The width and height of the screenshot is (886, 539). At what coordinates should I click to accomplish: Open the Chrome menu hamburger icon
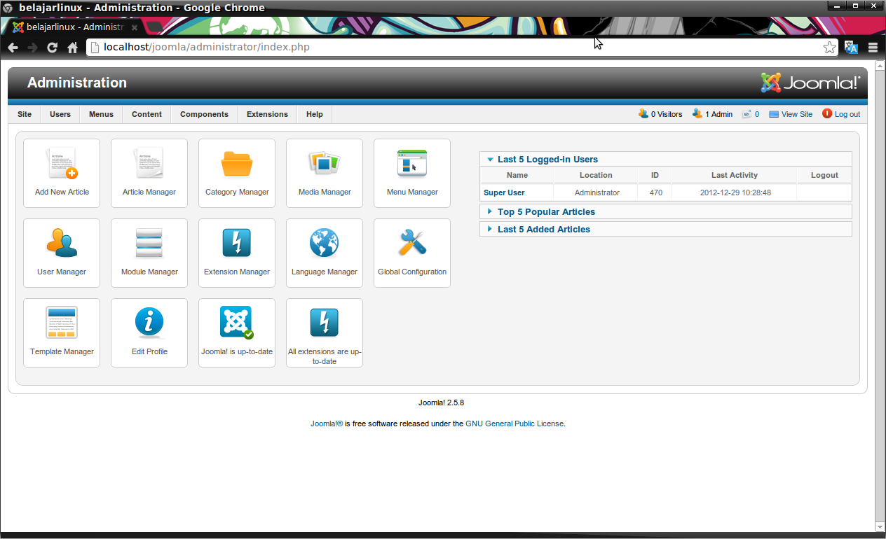pos(873,48)
